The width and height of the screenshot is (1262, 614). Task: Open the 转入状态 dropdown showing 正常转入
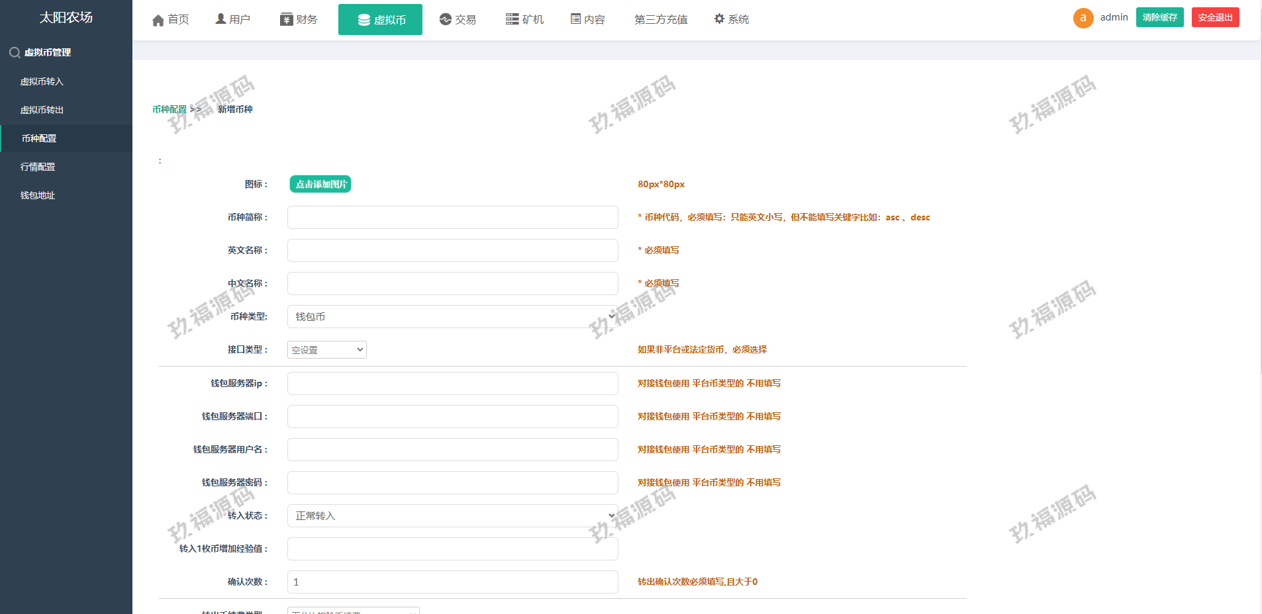coord(452,516)
